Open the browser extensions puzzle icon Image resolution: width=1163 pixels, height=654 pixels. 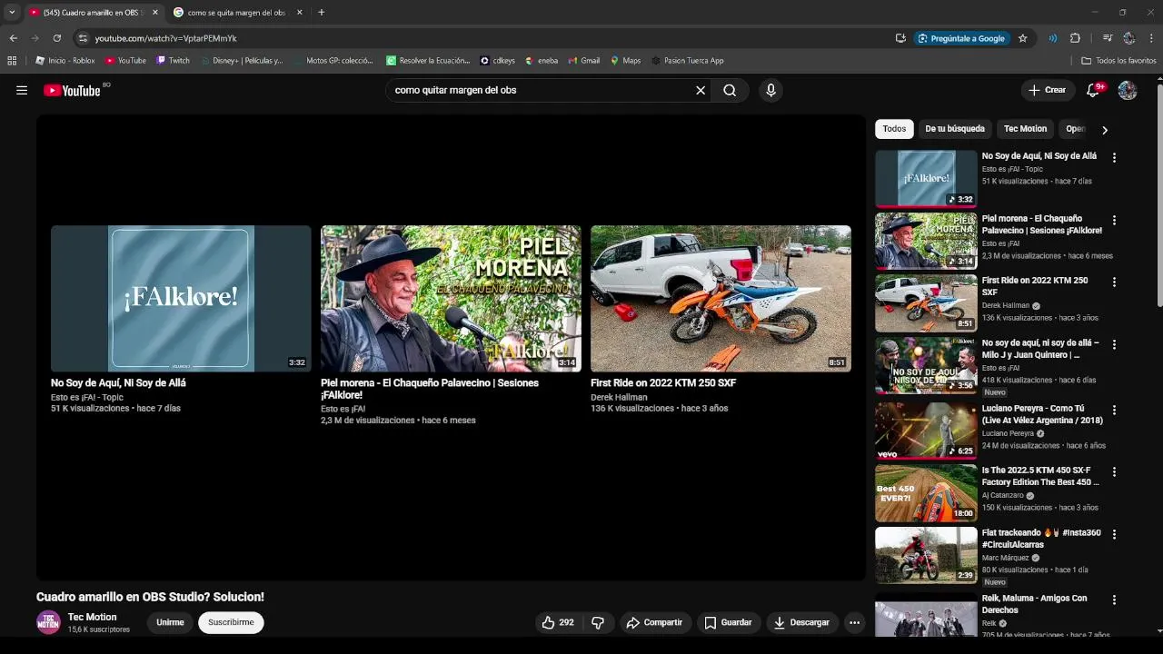(1075, 38)
